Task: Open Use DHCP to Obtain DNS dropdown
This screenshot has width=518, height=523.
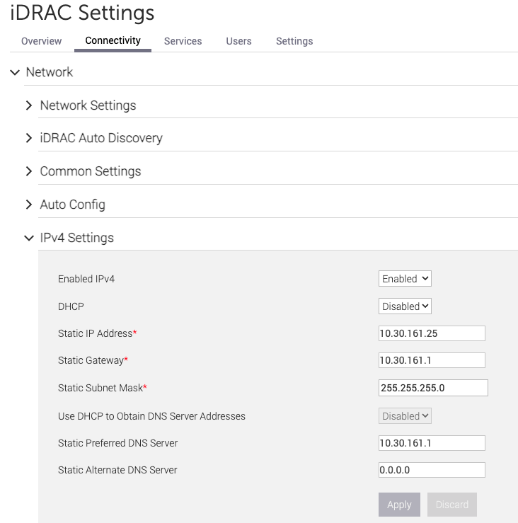Action: (405, 416)
